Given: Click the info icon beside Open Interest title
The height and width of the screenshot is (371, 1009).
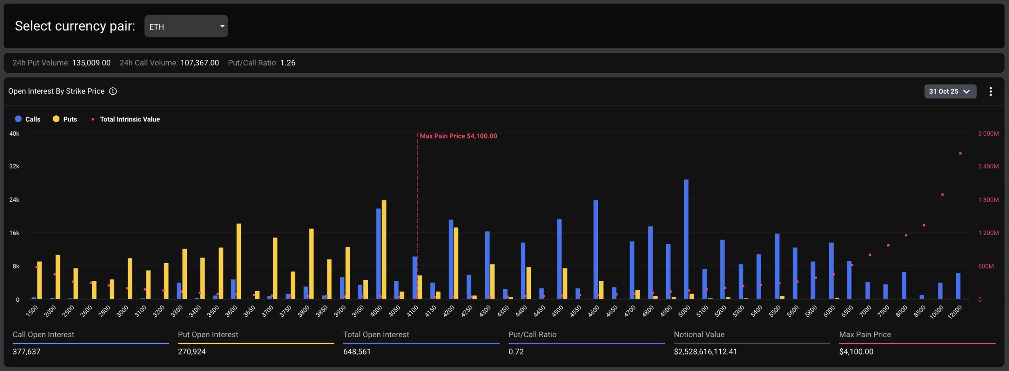Looking at the screenshot, I should pos(113,91).
